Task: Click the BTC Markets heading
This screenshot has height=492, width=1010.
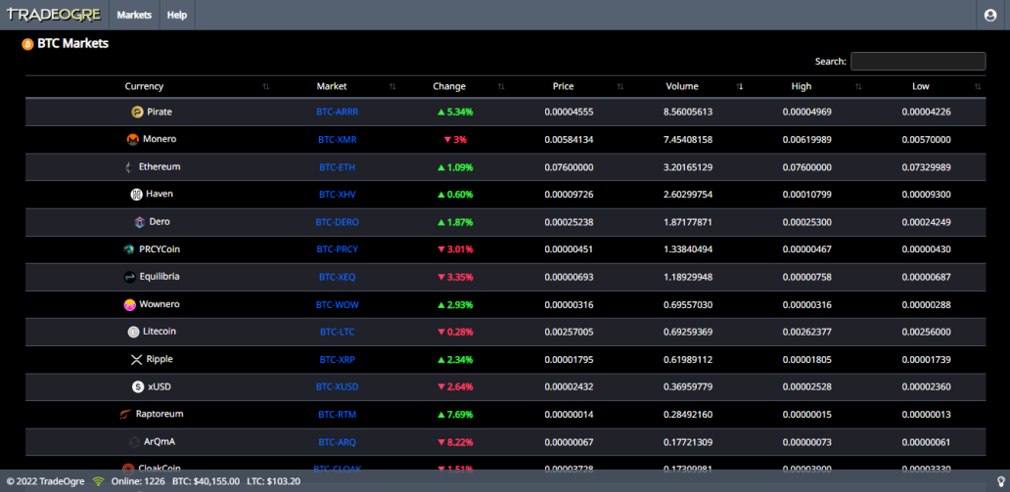Action: click(72, 44)
